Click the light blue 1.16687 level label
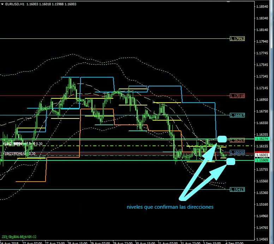Viewport: 274px width, 244px height. [237, 115]
